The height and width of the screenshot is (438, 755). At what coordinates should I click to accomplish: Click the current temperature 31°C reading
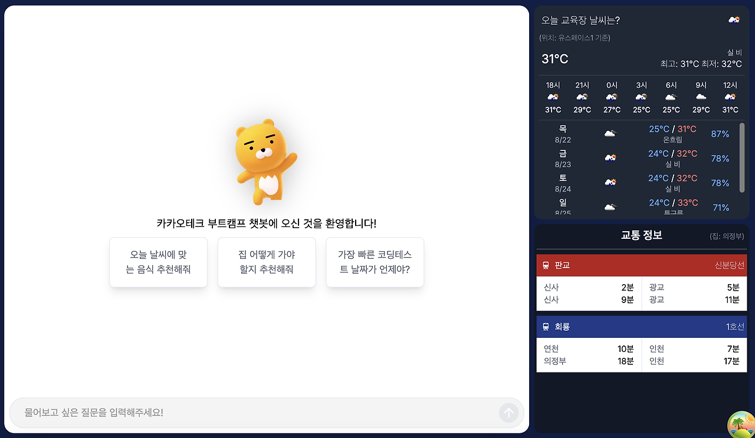555,59
